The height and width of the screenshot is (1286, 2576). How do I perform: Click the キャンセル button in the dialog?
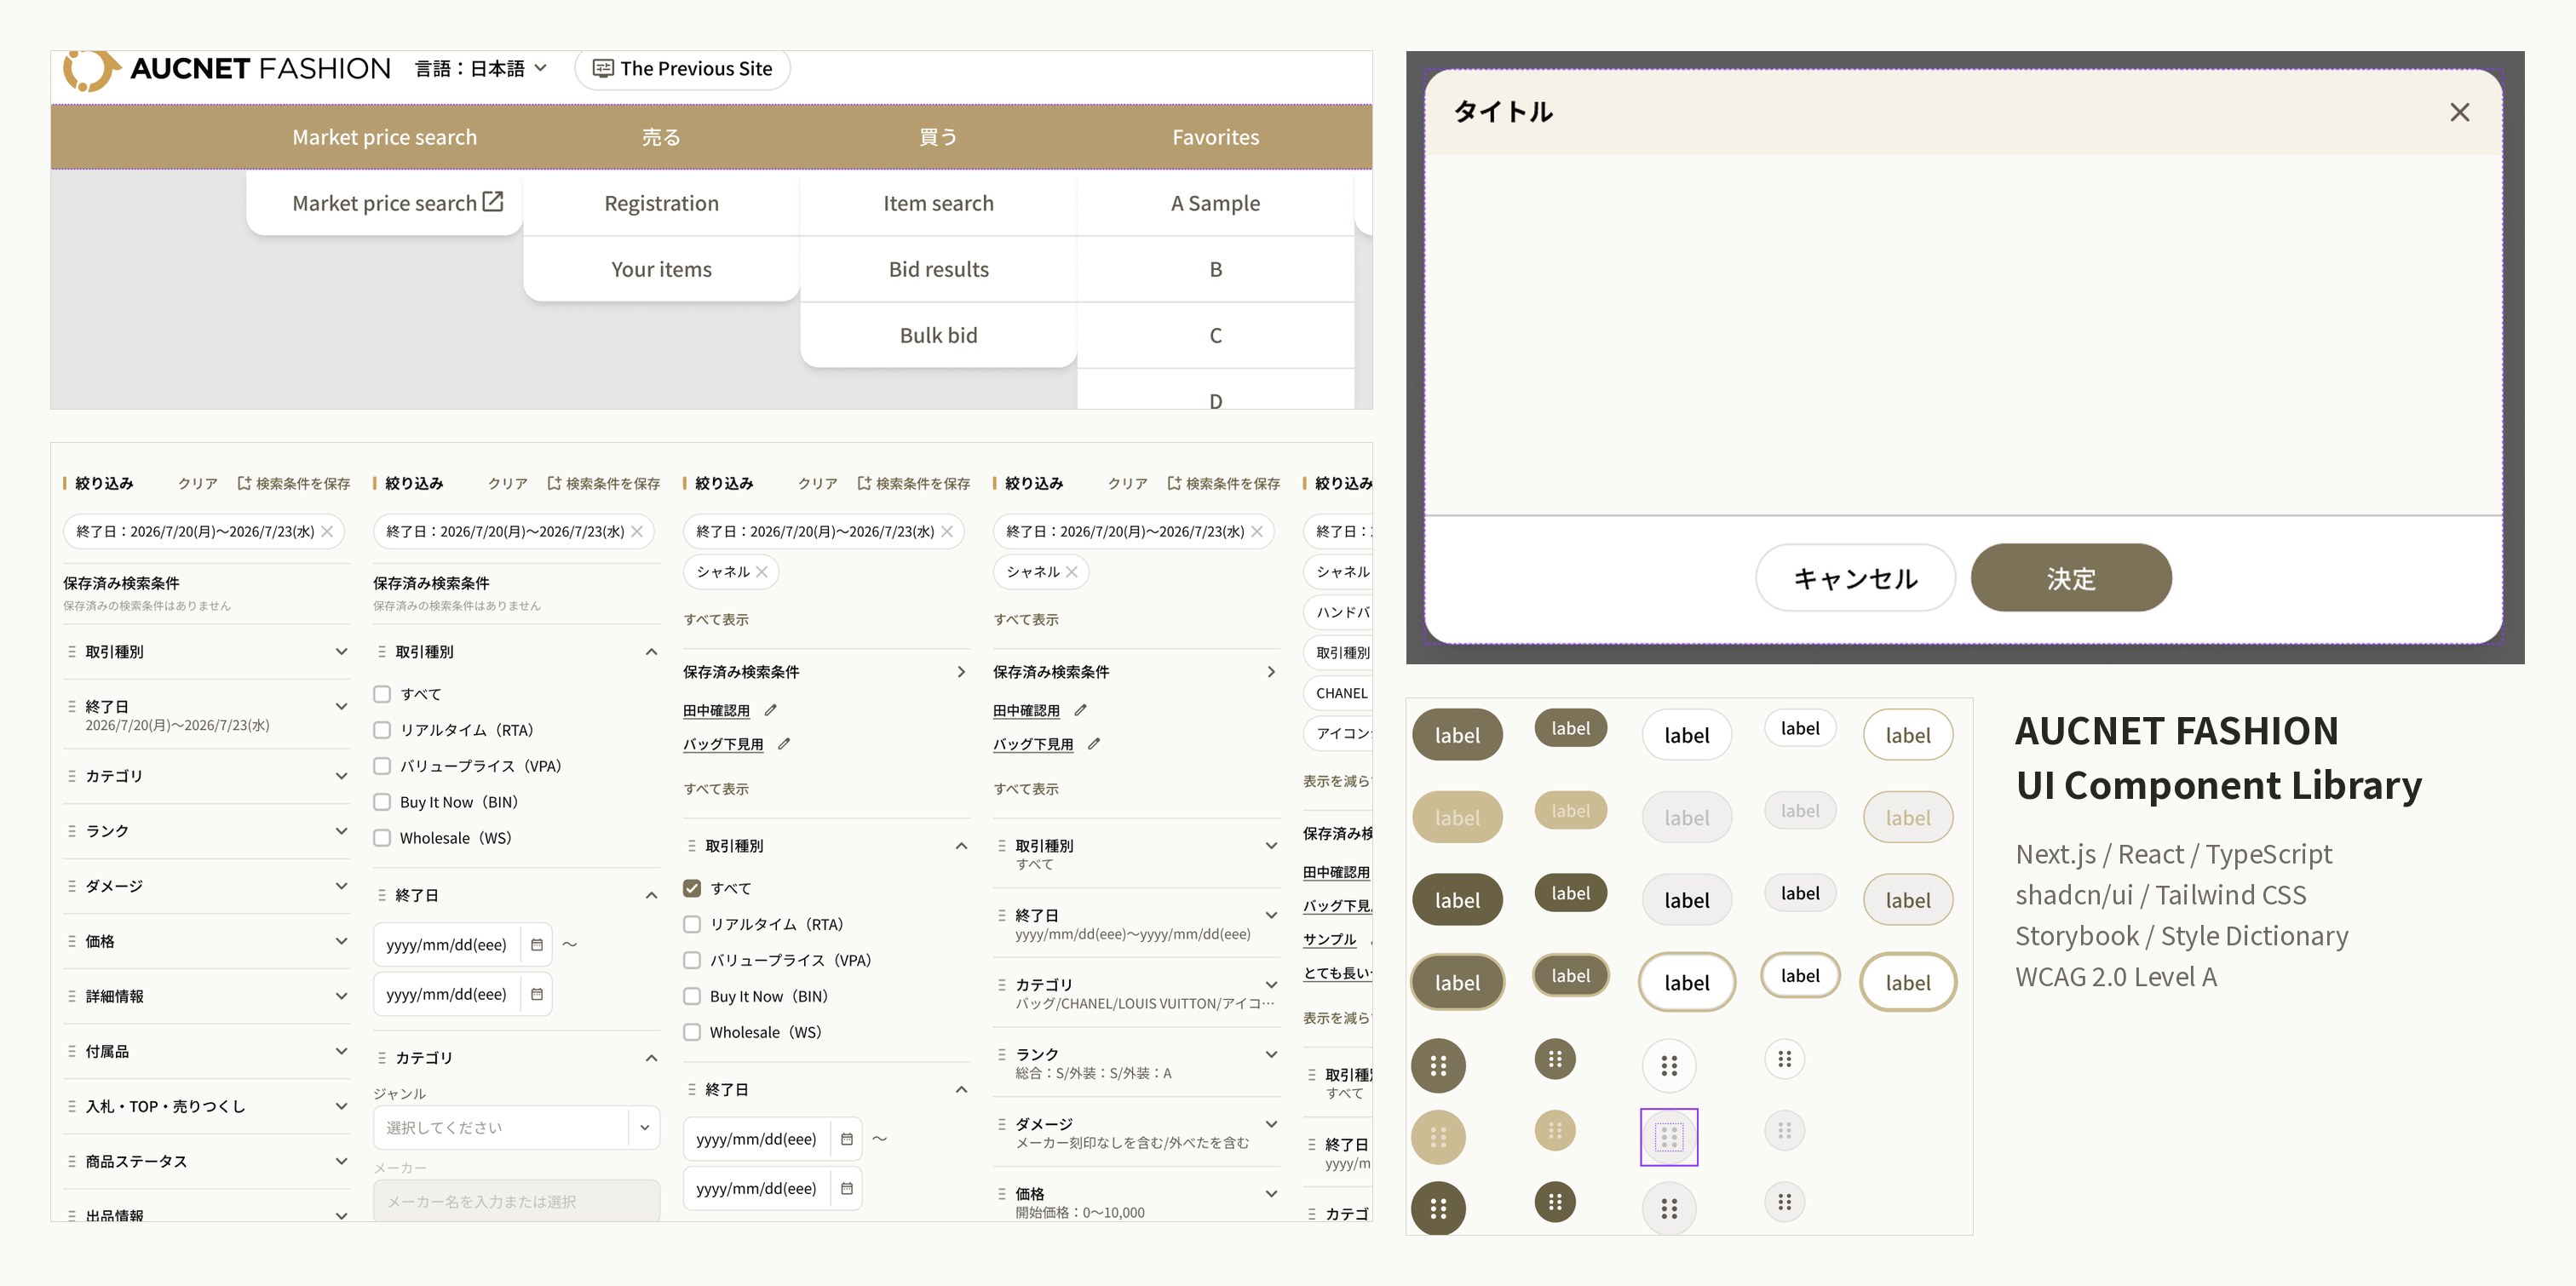[x=1855, y=577]
